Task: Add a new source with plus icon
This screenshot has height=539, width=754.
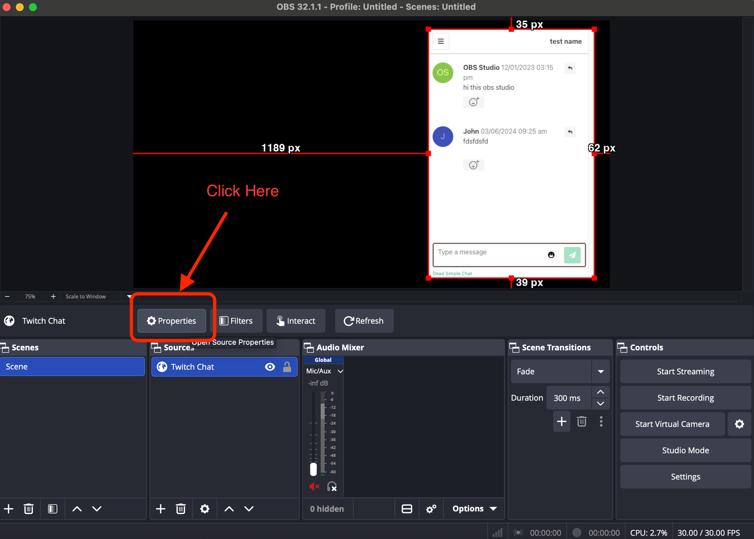Action: 161,509
